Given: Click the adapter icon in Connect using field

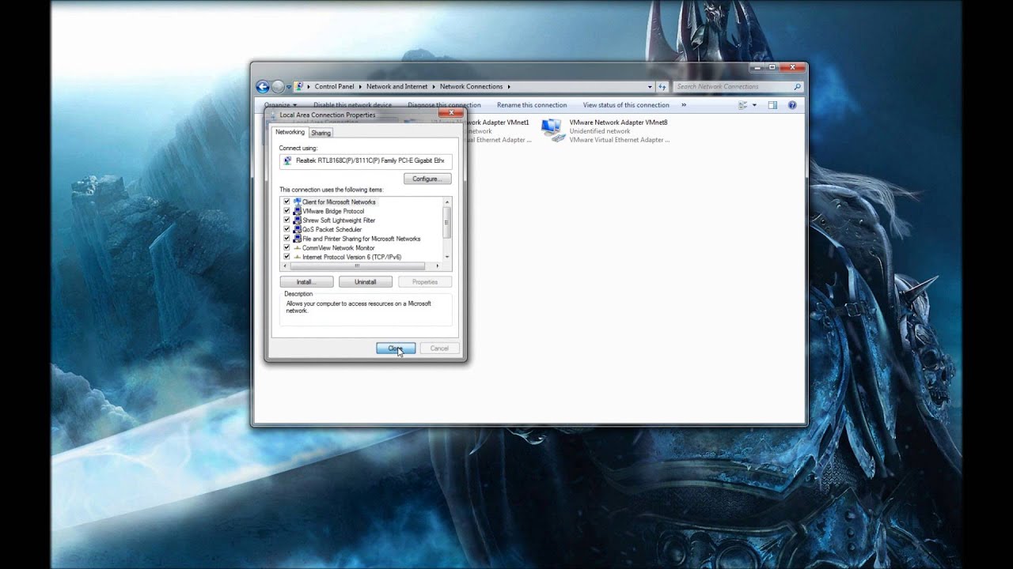Looking at the screenshot, I should tap(287, 160).
